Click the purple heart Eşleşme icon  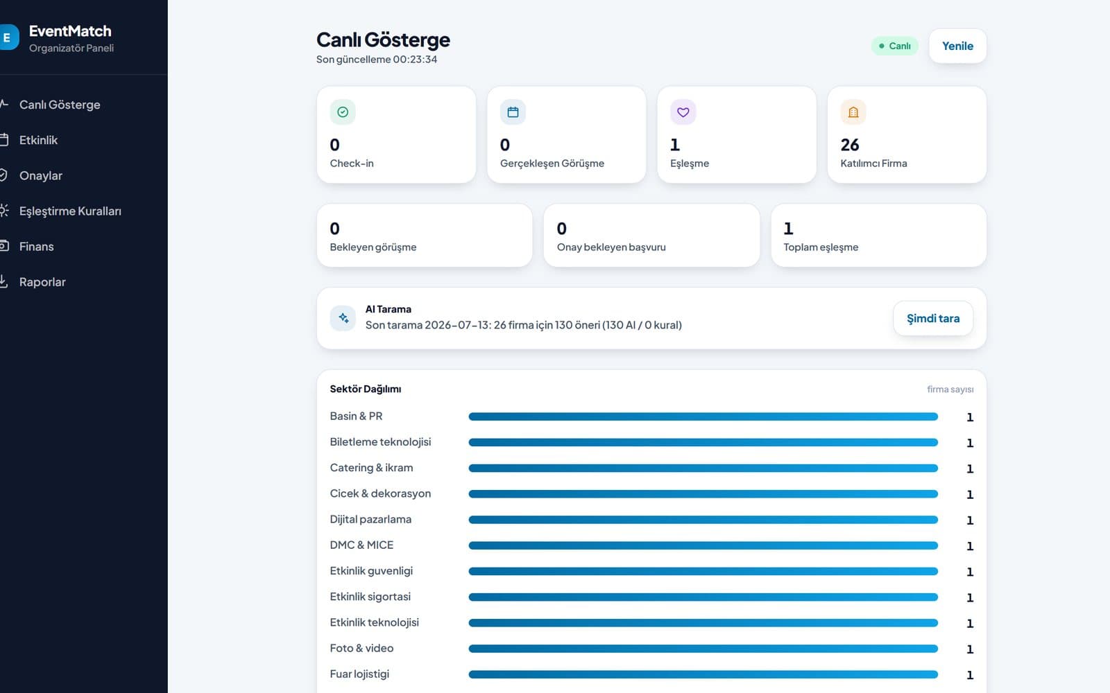683,112
